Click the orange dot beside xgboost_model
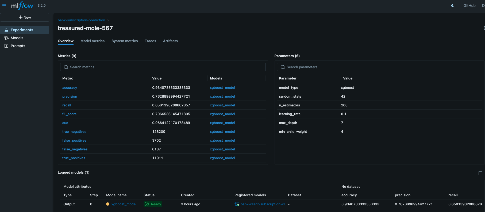This screenshot has height=212, width=485. coord(108,204)
